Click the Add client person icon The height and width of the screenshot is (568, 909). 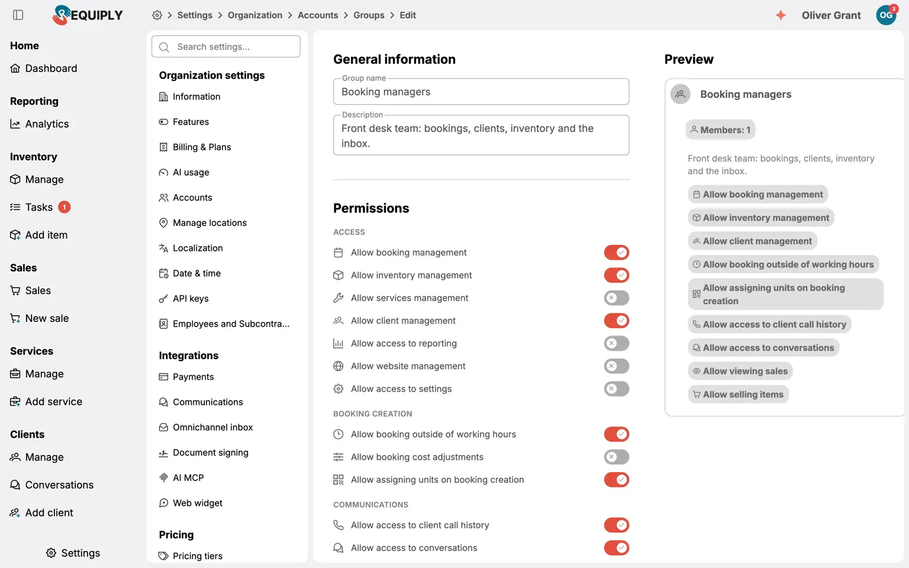[15, 513]
